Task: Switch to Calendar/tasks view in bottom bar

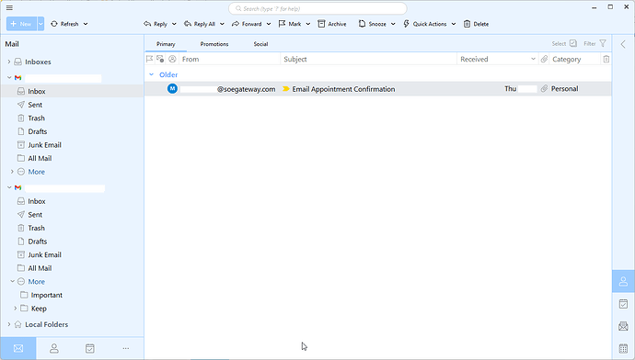Action: click(90, 348)
